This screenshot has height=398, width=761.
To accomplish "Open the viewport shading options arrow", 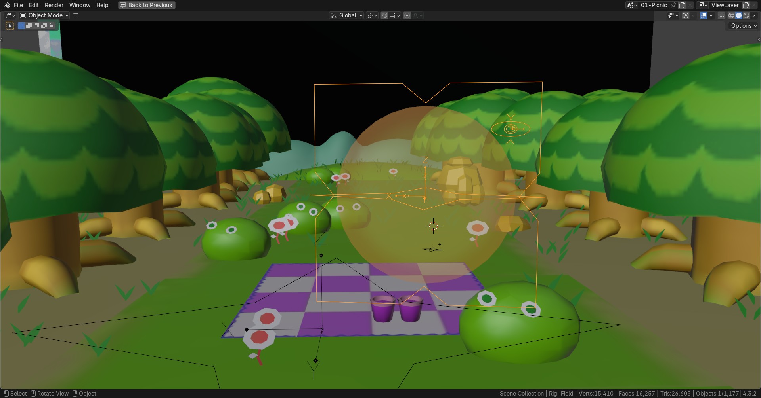I will tap(754, 15).
